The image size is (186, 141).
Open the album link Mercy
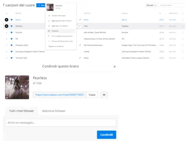pos(124,20)
